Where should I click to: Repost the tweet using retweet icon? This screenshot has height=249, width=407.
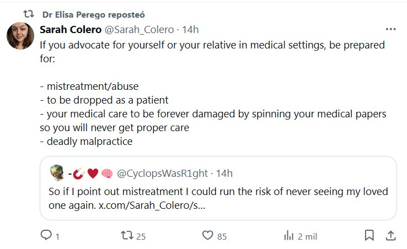127,236
